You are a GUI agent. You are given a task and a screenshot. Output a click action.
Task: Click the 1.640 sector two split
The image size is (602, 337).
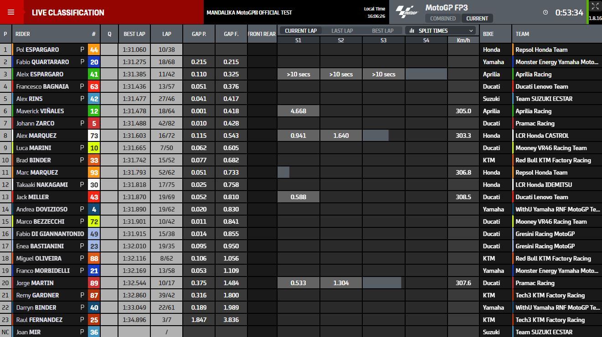tap(341, 136)
